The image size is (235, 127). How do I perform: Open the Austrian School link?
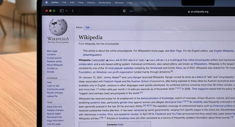click(x=140, y=81)
